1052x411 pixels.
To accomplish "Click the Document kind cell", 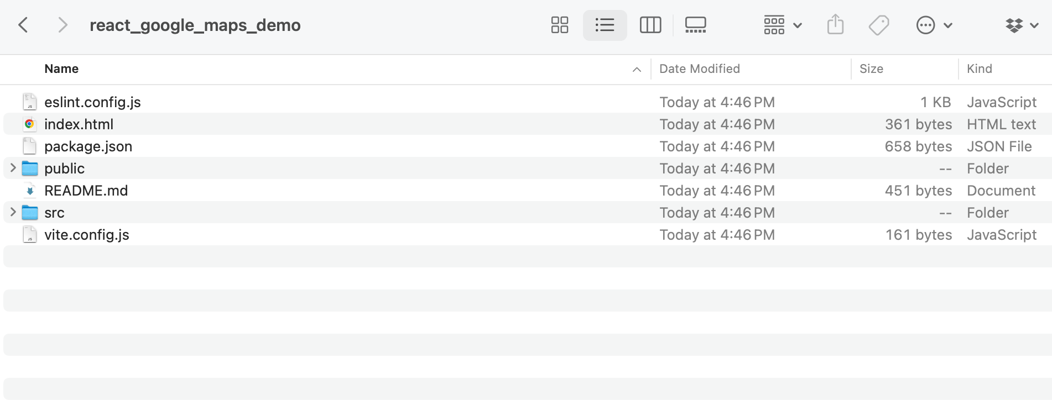I will (1001, 191).
